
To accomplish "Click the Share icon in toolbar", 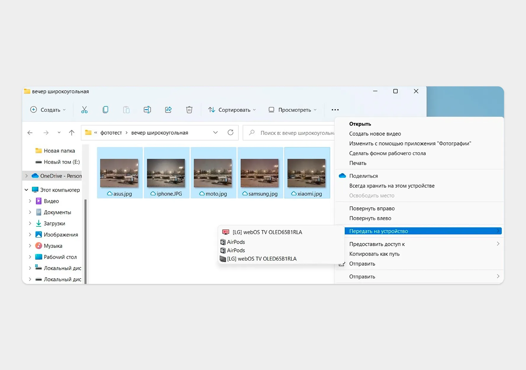I will (x=168, y=110).
